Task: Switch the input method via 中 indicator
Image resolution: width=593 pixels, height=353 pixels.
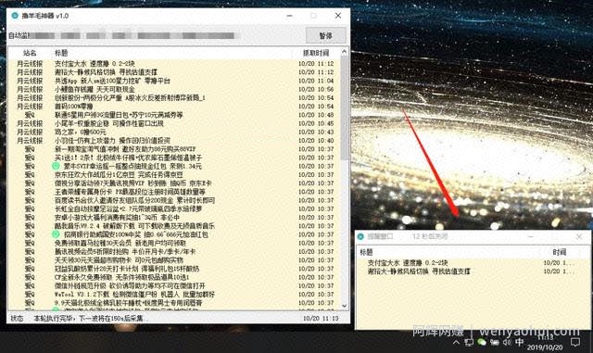Action: (520, 342)
